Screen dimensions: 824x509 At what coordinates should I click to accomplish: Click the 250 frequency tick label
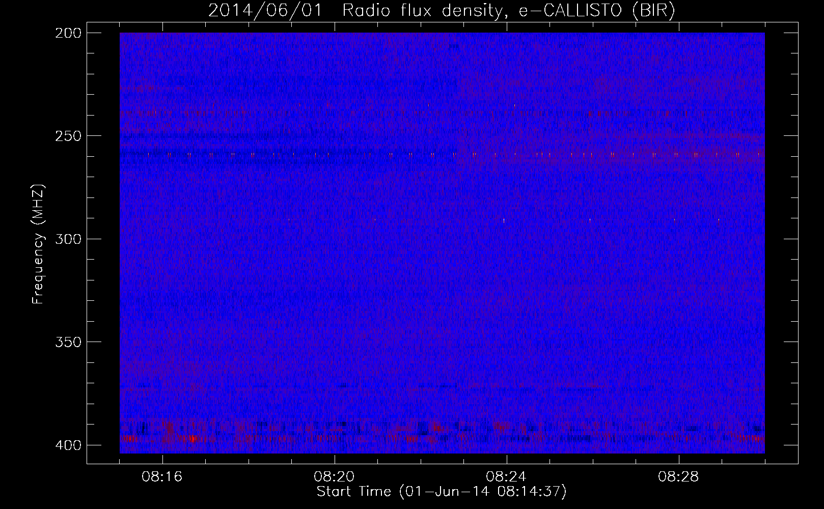click(68, 136)
